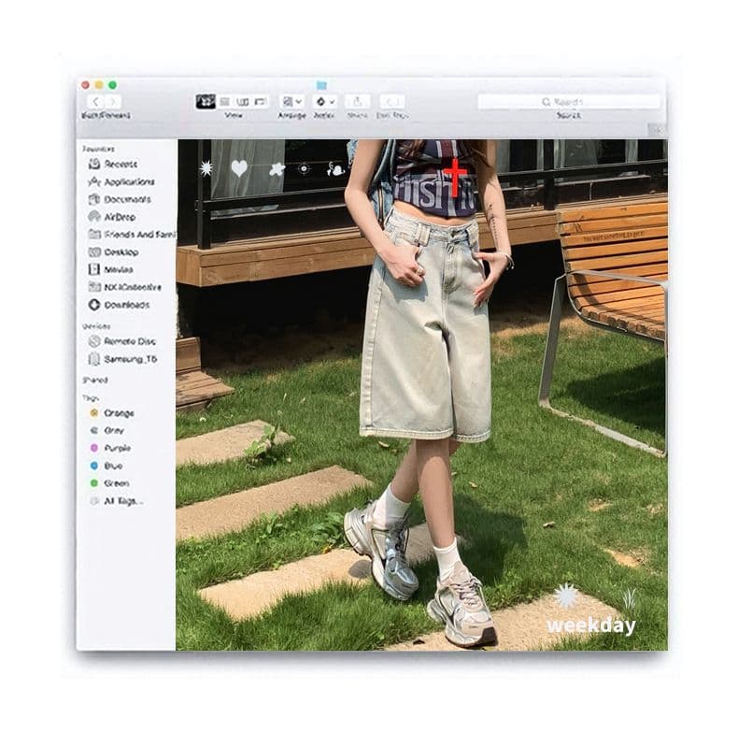Click the white planet sticker icon
738x747 pixels.
336,168
